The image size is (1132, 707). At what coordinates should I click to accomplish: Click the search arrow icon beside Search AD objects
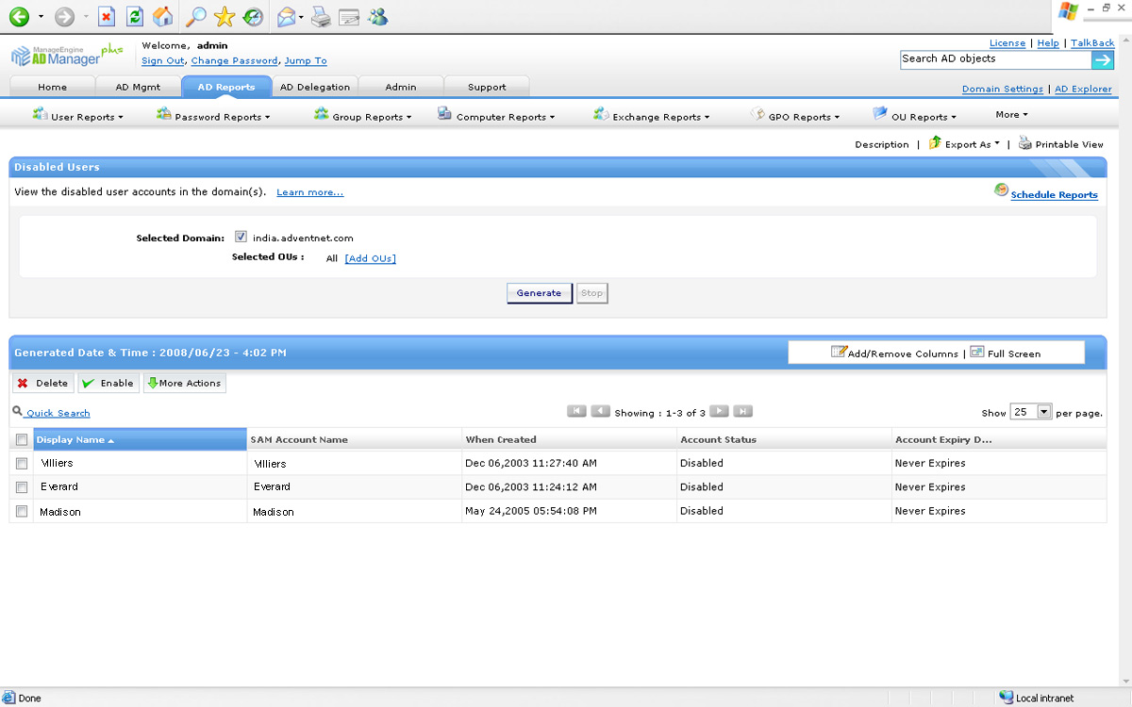pos(1103,60)
